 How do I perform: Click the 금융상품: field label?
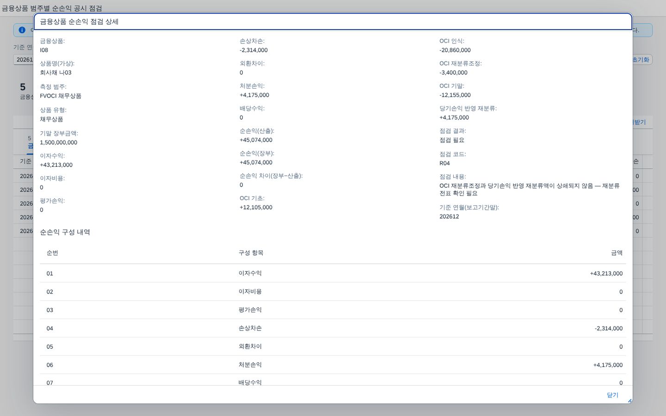[x=52, y=41]
